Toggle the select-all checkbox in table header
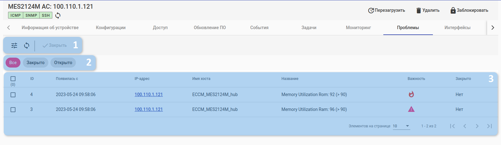Screen dimensions: 501x145 point(13,79)
